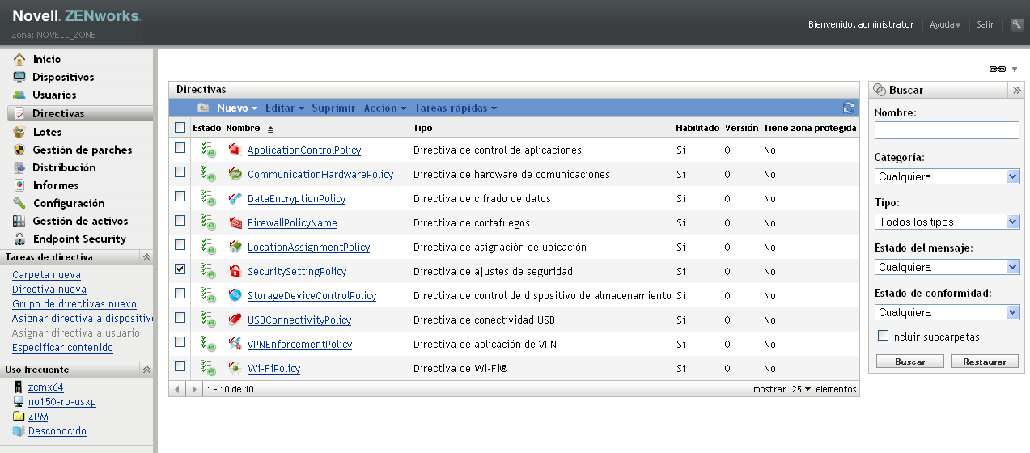This screenshot has height=453, width=1030.
Task: Enable the Incluir subcarpetas checkbox
Action: [x=884, y=335]
